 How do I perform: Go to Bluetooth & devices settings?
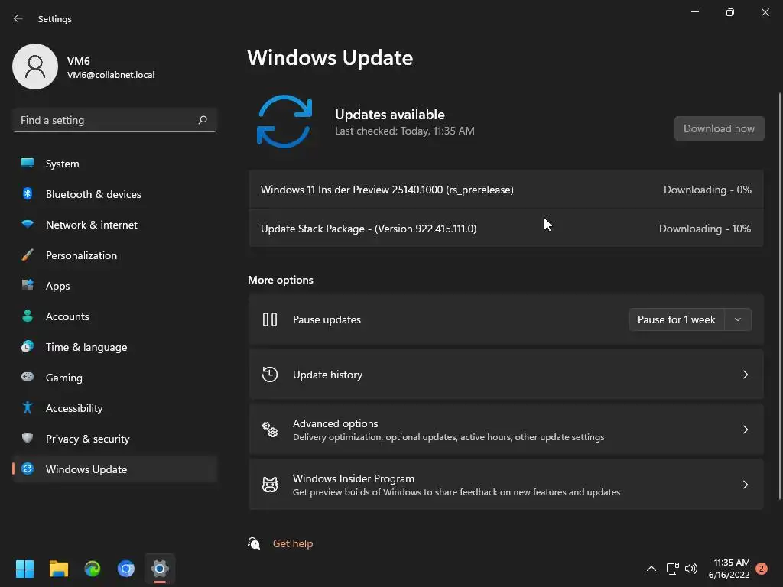click(115, 194)
